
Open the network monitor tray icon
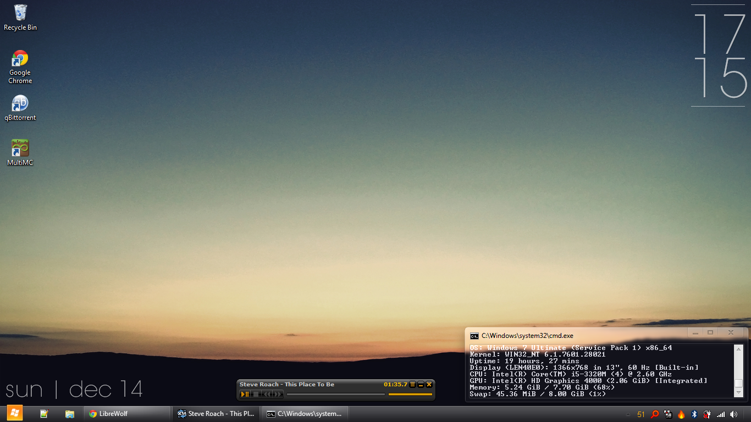point(668,414)
